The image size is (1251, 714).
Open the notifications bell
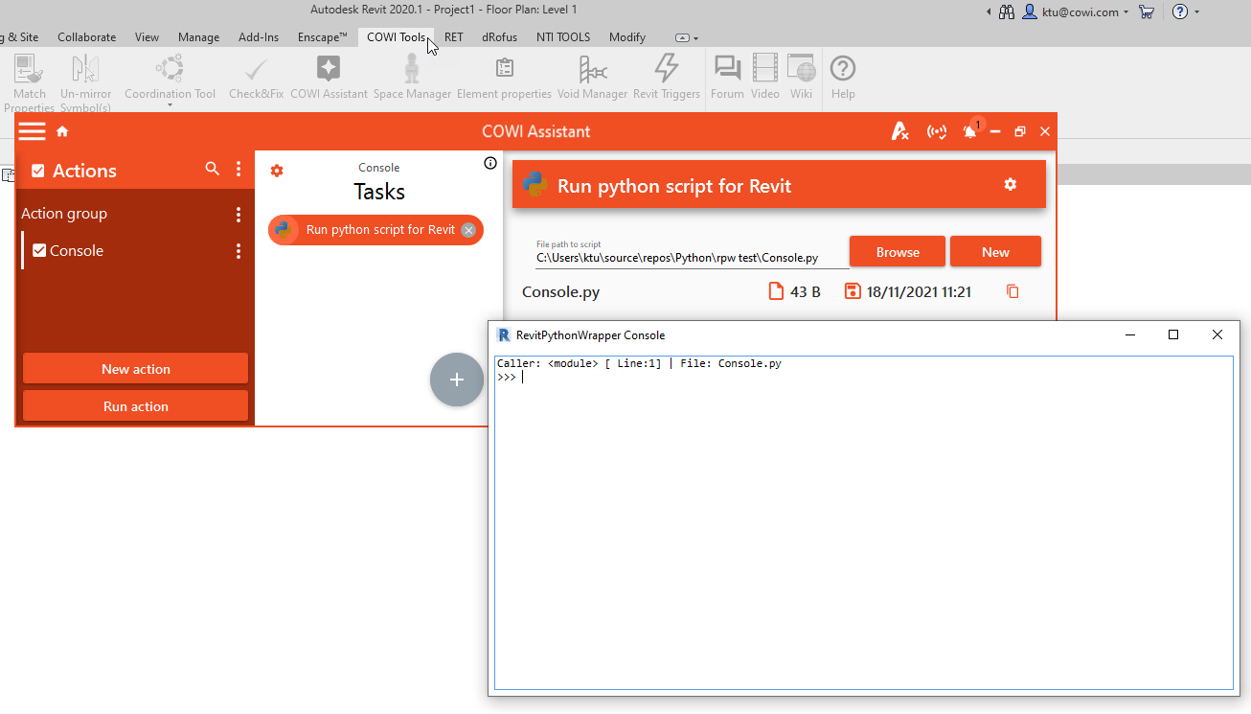[969, 132]
